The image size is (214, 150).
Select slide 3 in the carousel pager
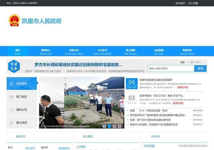click(114, 126)
